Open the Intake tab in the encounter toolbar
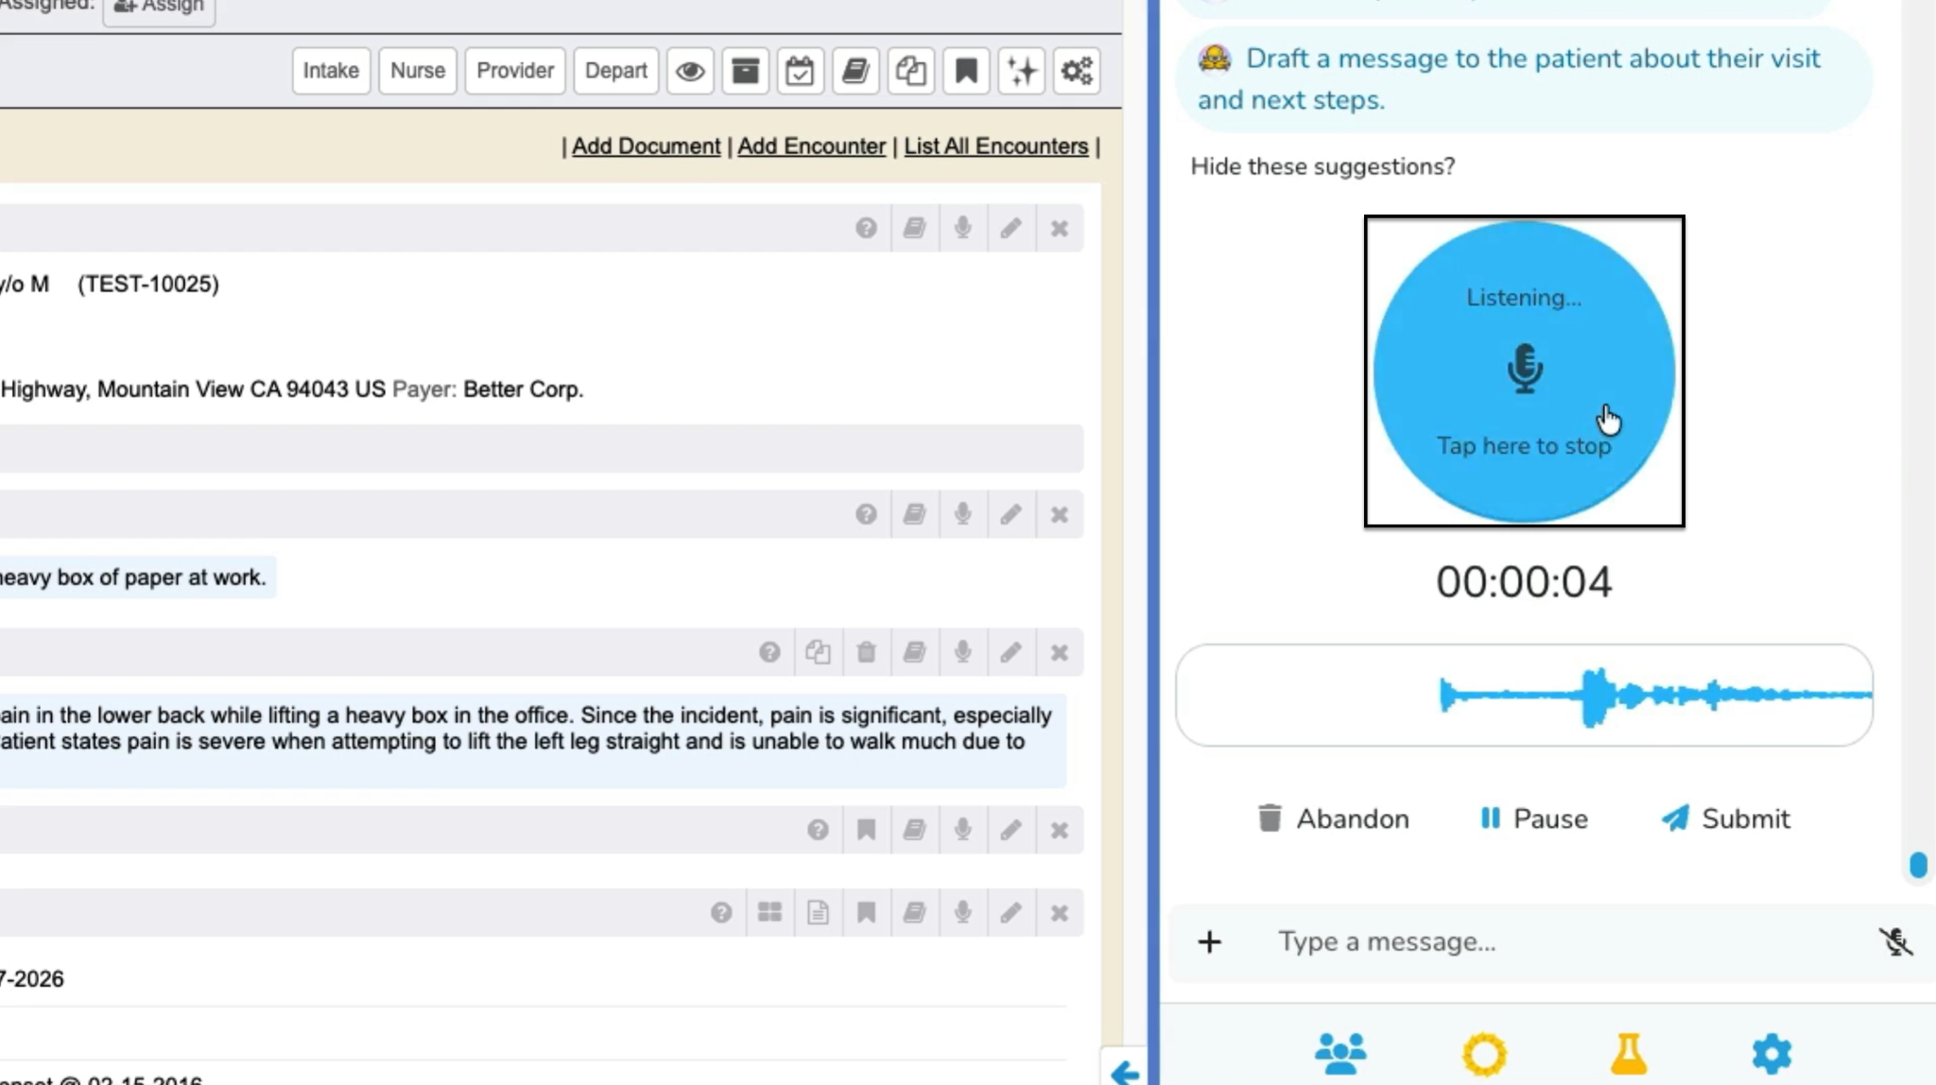 [x=331, y=71]
